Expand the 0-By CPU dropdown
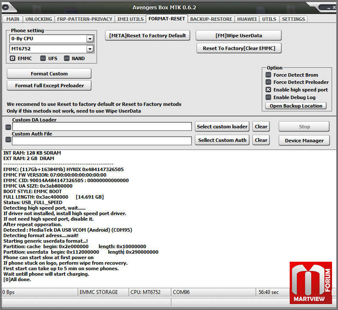This screenshot has width=338, height=310. coord(89,39)
